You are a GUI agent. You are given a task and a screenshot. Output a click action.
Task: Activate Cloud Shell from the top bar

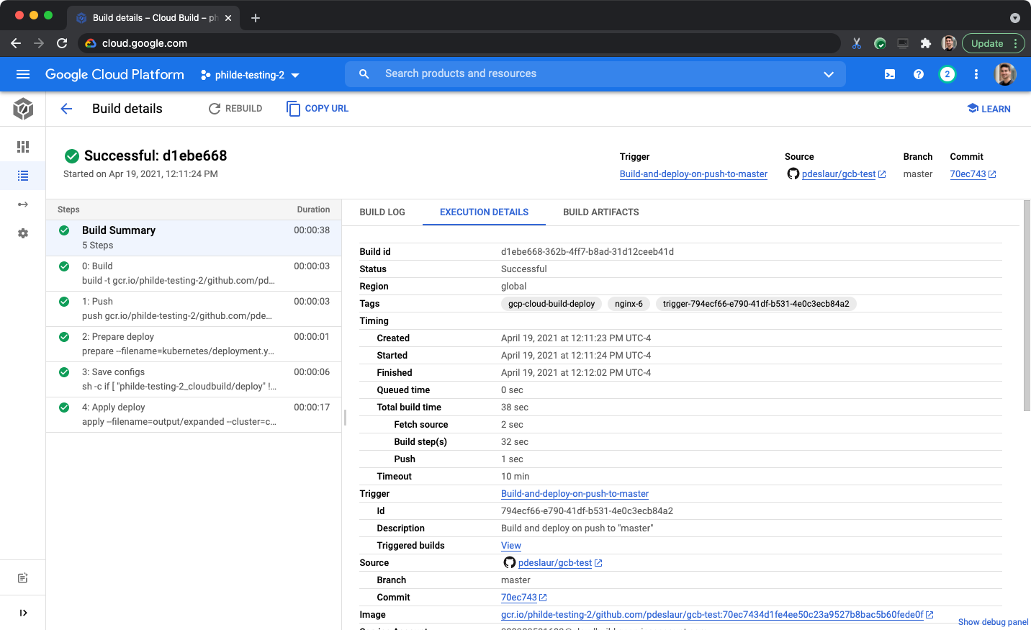890,74
